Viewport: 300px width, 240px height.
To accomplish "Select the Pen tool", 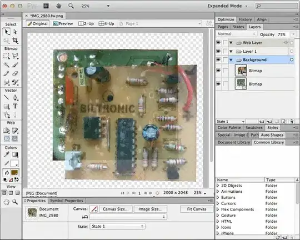I will tap(15, 97).
